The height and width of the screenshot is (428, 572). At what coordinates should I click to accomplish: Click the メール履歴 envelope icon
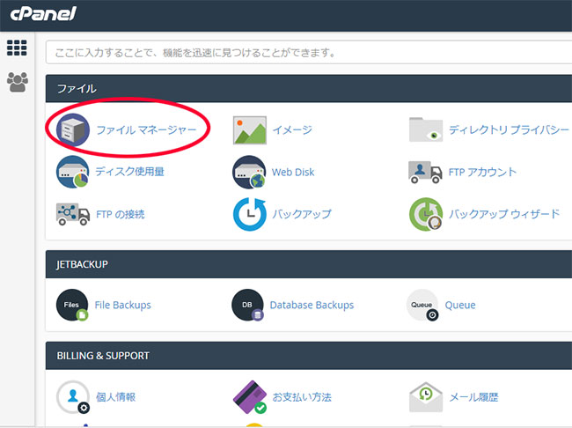coord(426,397)
